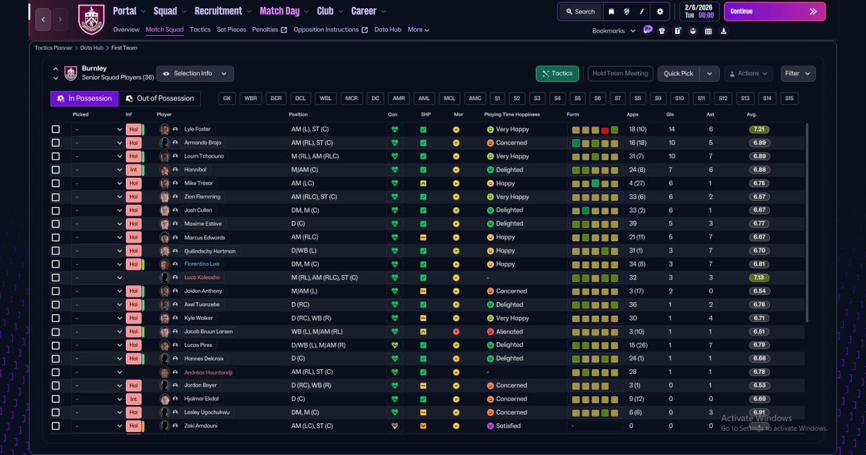Open the Picked dropdown for Lyle Foster

98,129
